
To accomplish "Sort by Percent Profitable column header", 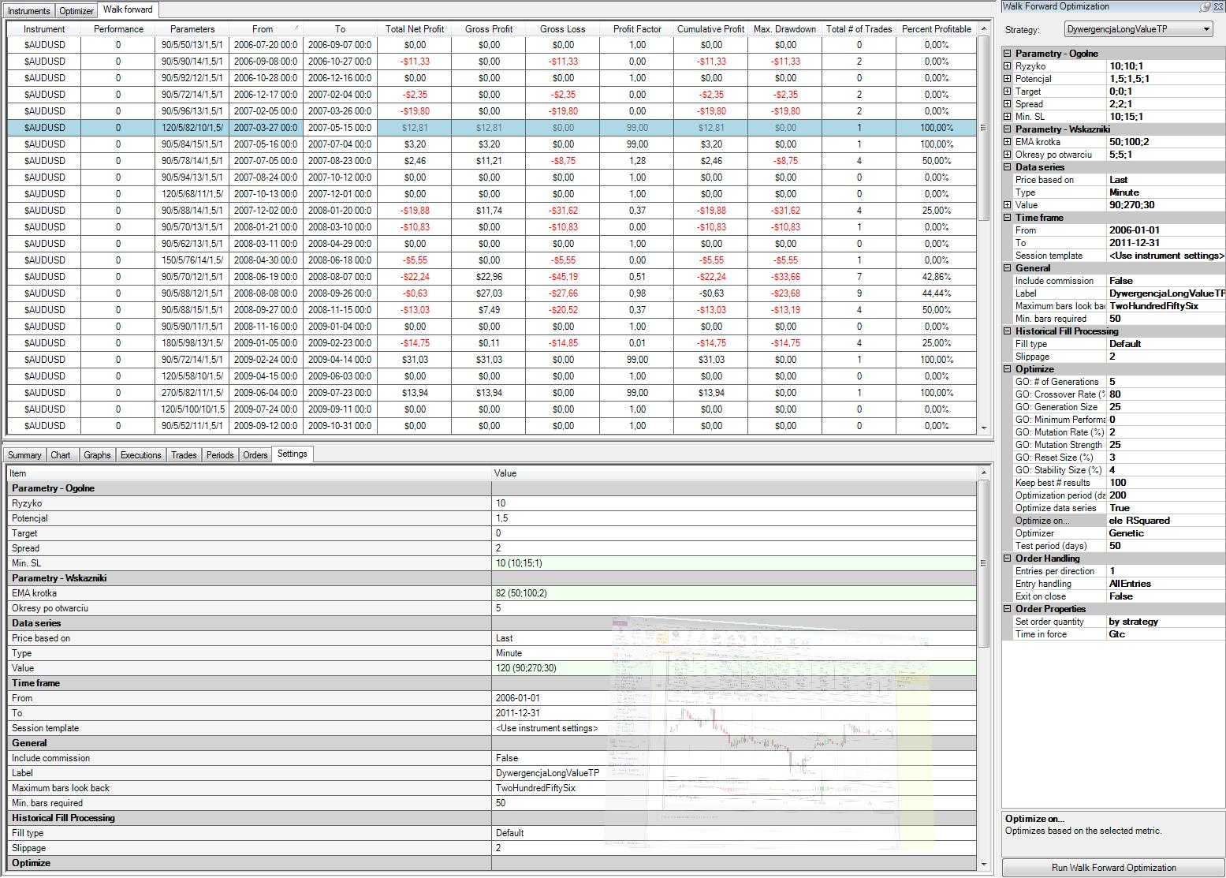I will pyautogui.click(x=937, y=29).
